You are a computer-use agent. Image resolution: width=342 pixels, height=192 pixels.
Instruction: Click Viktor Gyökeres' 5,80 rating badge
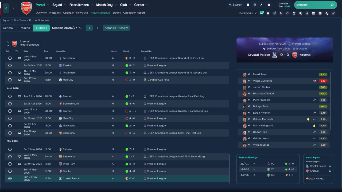point(323,81)
